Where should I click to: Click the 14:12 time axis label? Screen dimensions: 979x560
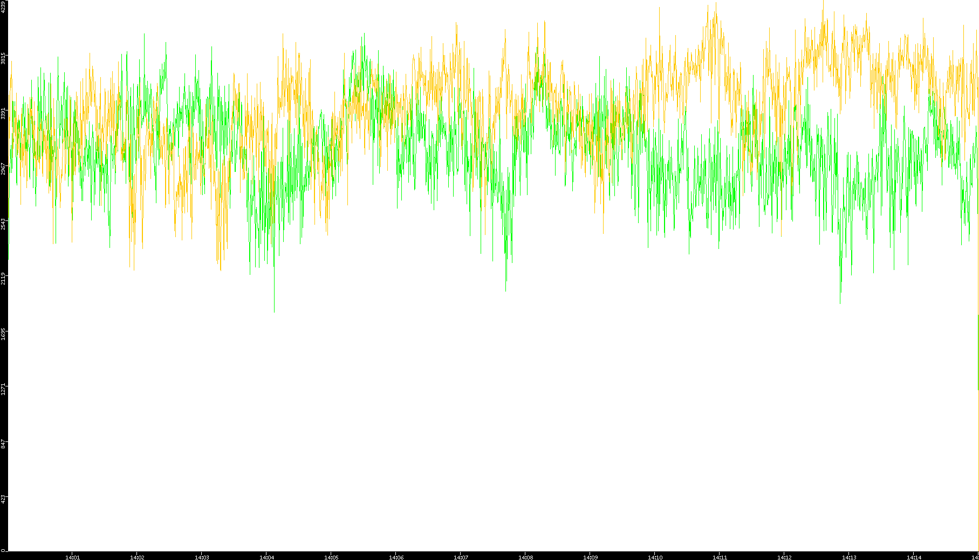tap(784, 557)
